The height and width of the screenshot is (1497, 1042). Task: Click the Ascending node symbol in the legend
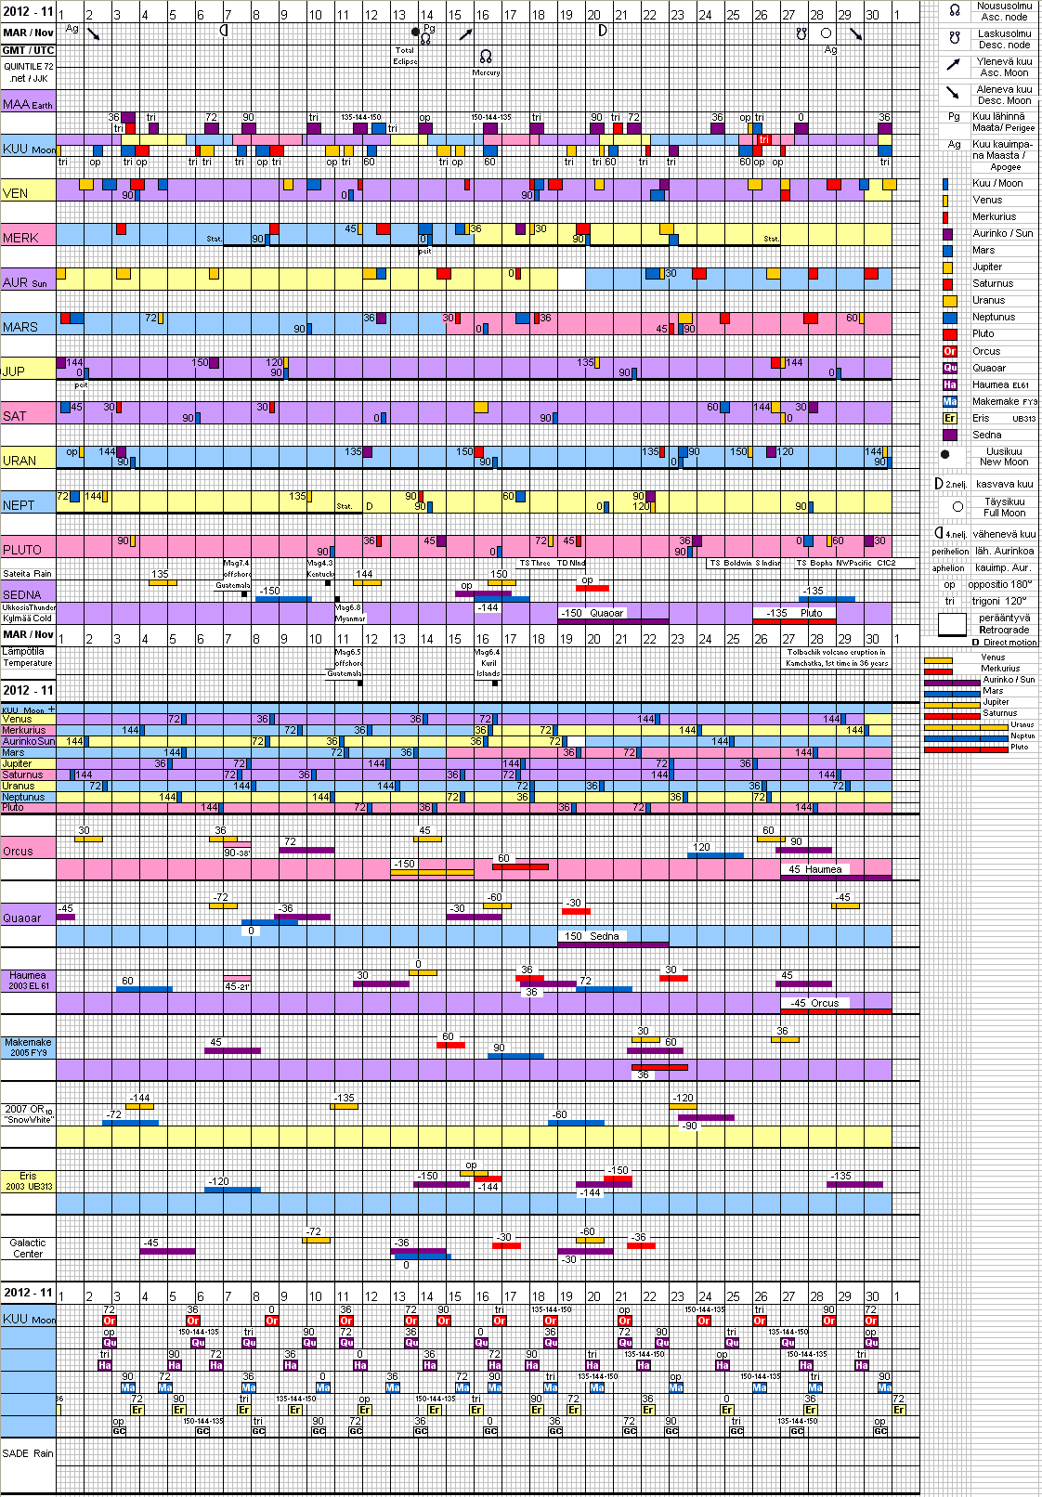pos(954,10)
